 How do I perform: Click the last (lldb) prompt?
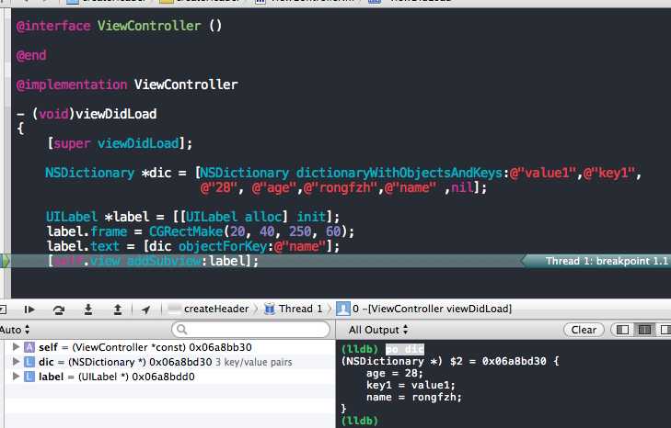(360, 421)
